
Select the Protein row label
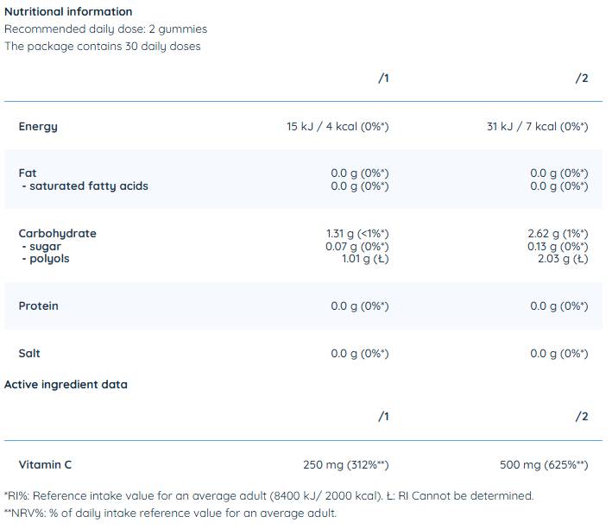point(38,306)
